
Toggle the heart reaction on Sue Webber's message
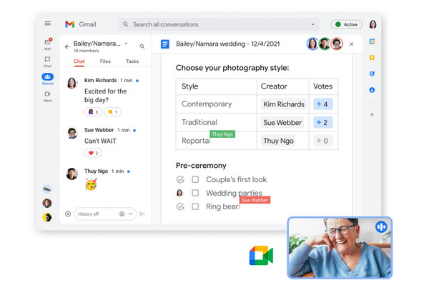pos(93,153)
